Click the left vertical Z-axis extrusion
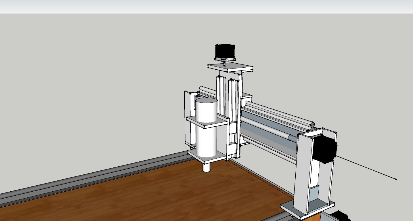The height and width of the screenshot is (221, 413). (221, 95)
